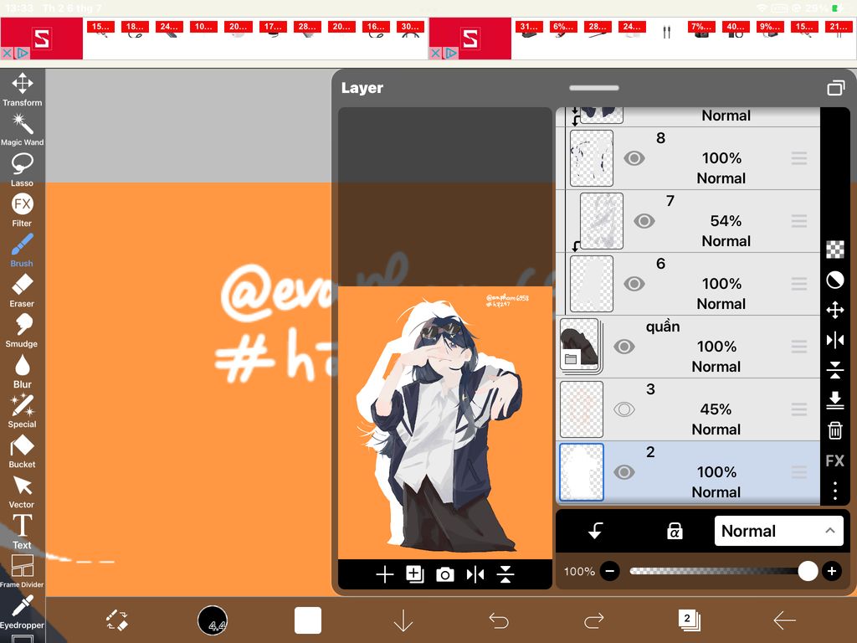Open the FX Filter tool
The width and height of the screenshot is (857, 643).
22,210
